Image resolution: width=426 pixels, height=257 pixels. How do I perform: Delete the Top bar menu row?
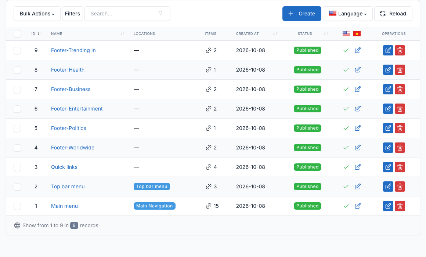click(x=400, y=187)
